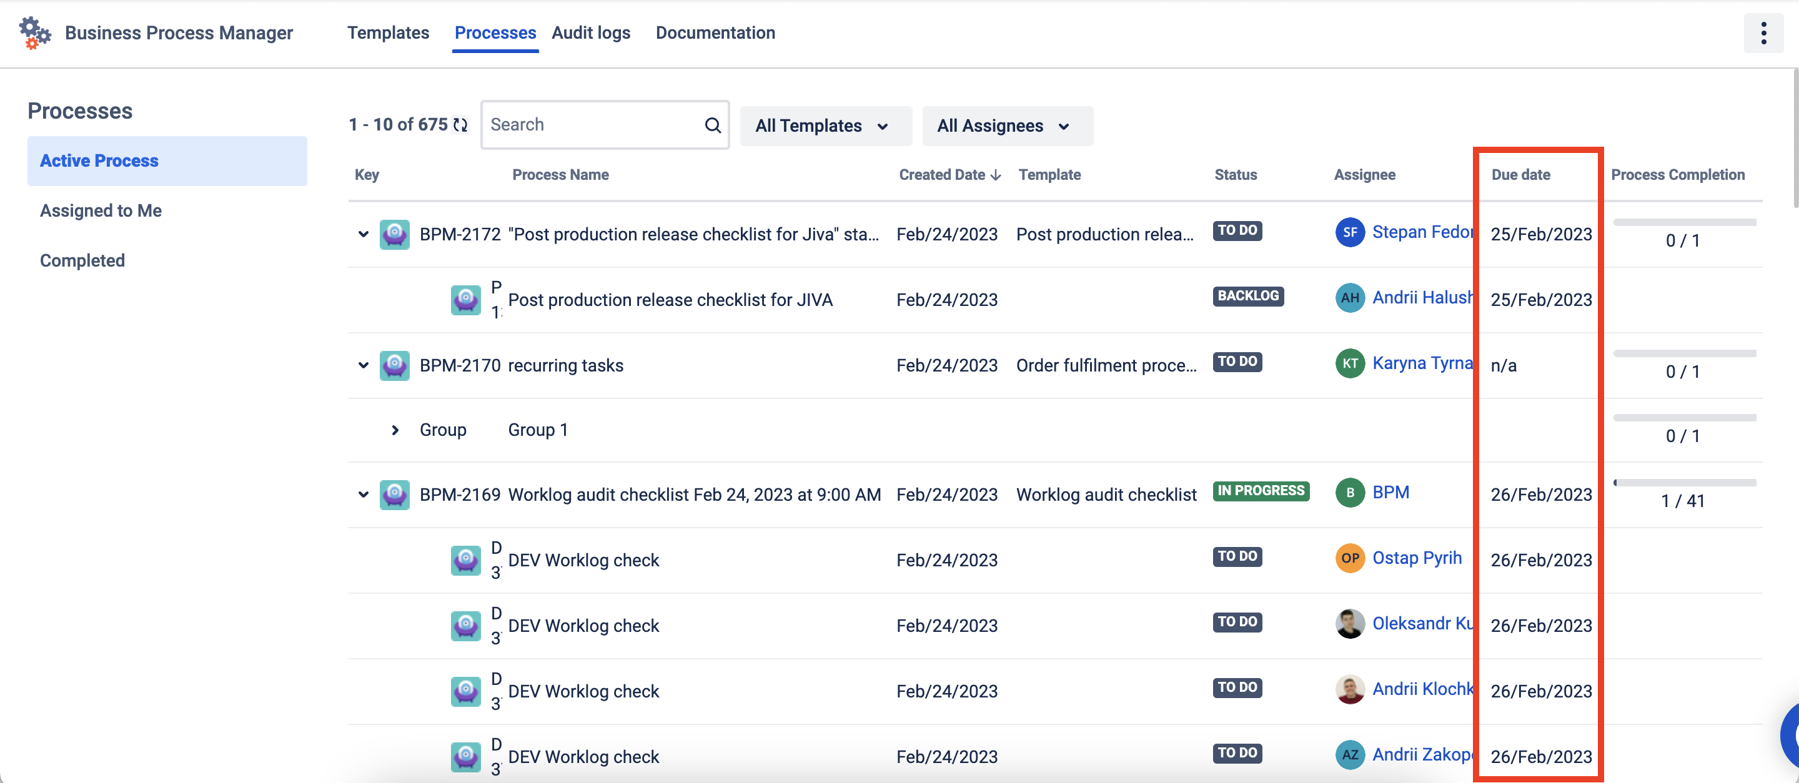Collapse the BPM-2172 process row
1799x783 pixels.
(363, 235)
